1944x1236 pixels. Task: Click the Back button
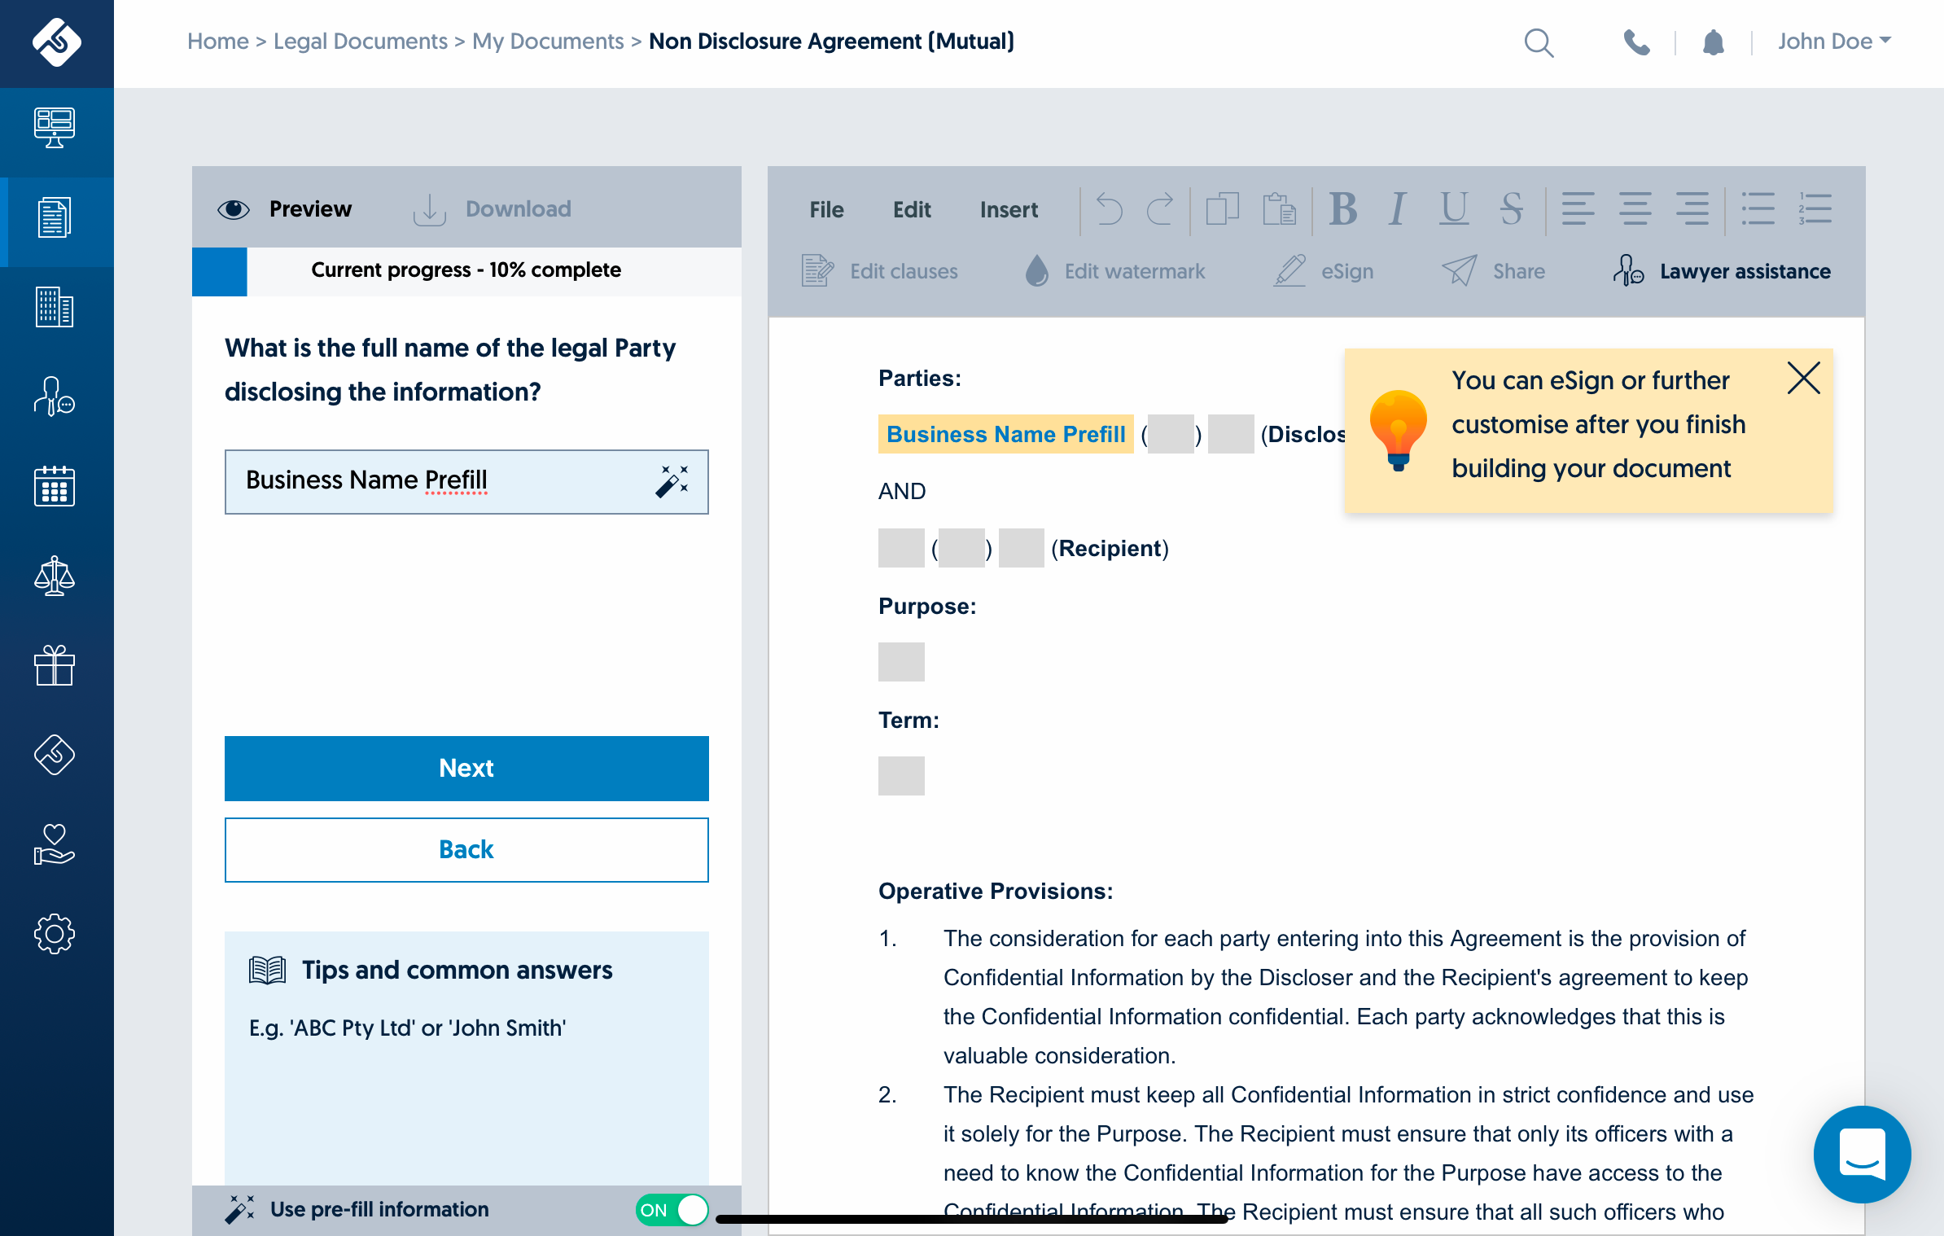tap(466, 849)
